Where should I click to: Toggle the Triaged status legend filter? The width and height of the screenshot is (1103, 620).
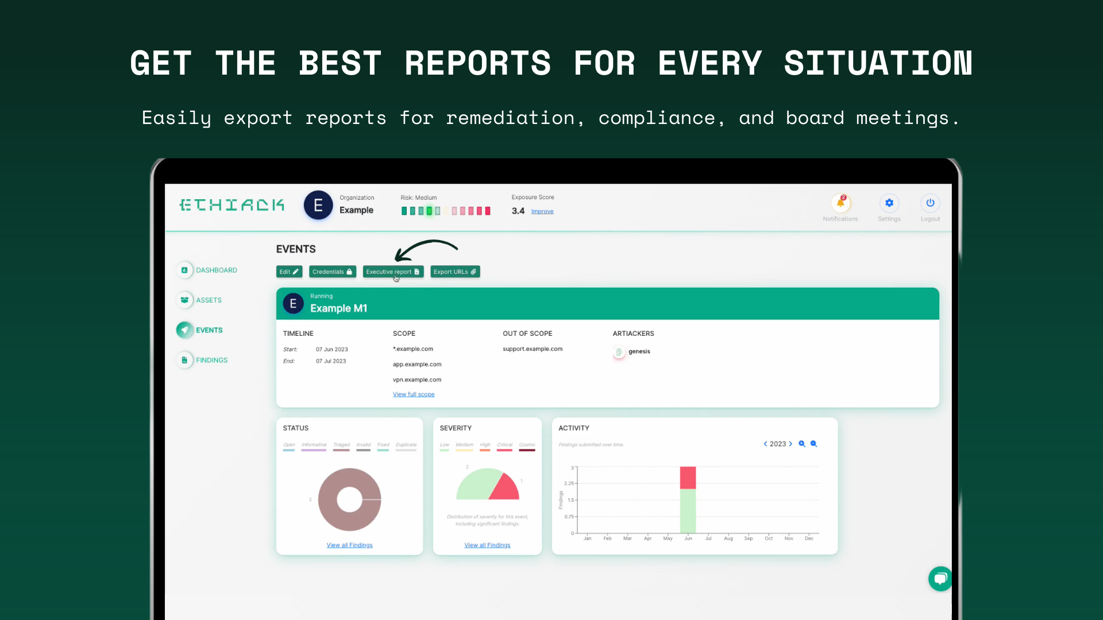[341, 446]
